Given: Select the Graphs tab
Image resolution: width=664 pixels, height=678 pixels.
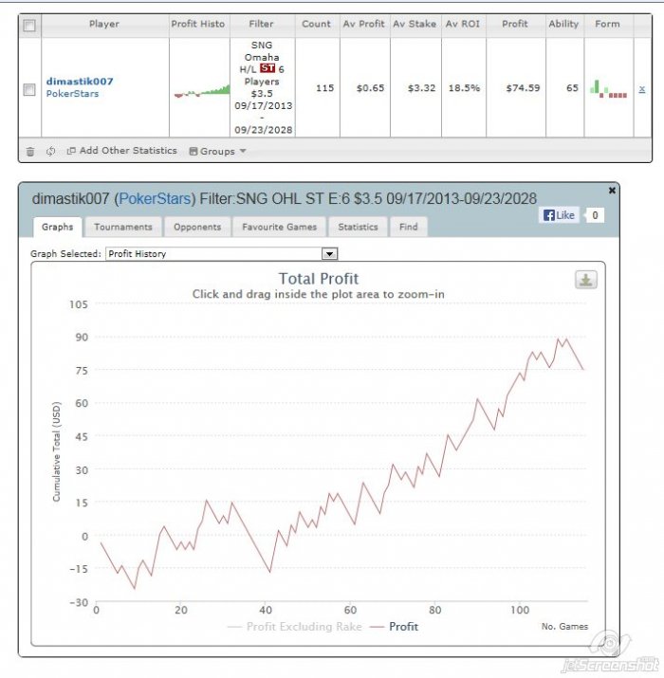Looking at the screenshot, I should pyautogui.click(x=57, y=227).
